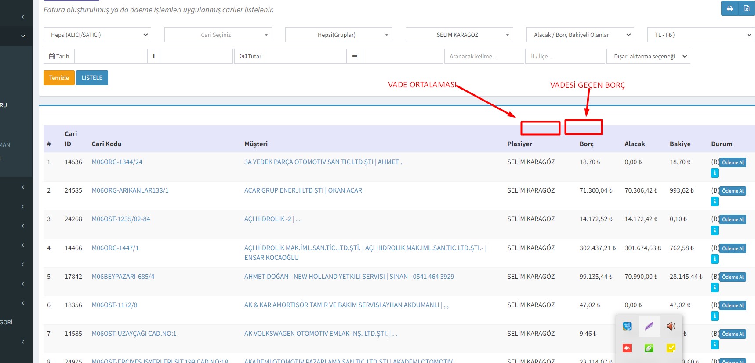
Task: Click the speaker volume tray icon
Action: coord(671,326)
